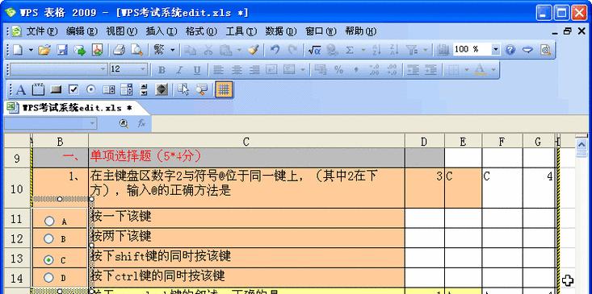Select radio button option A

(x=49, y=221)
